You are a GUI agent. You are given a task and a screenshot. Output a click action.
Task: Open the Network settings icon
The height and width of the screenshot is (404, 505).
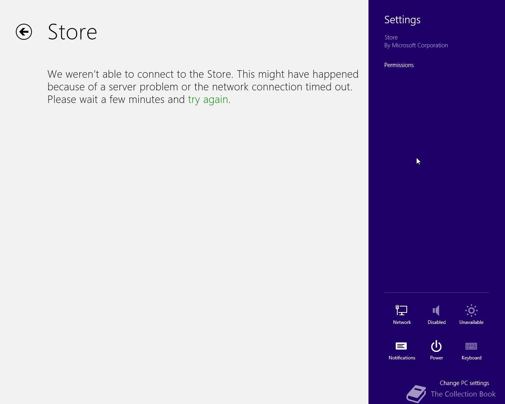(402, 310)
